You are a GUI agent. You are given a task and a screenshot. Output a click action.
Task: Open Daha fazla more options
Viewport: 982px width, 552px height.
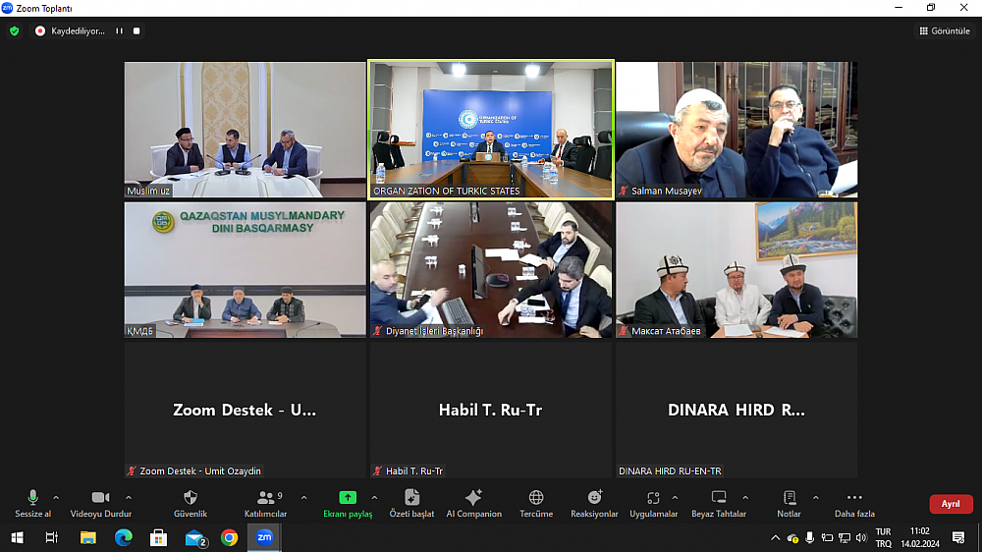click(854, 504)
